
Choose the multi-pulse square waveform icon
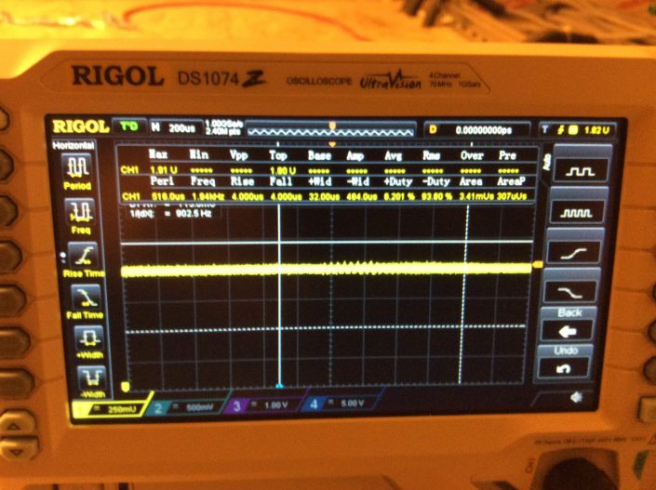[577, 212]
